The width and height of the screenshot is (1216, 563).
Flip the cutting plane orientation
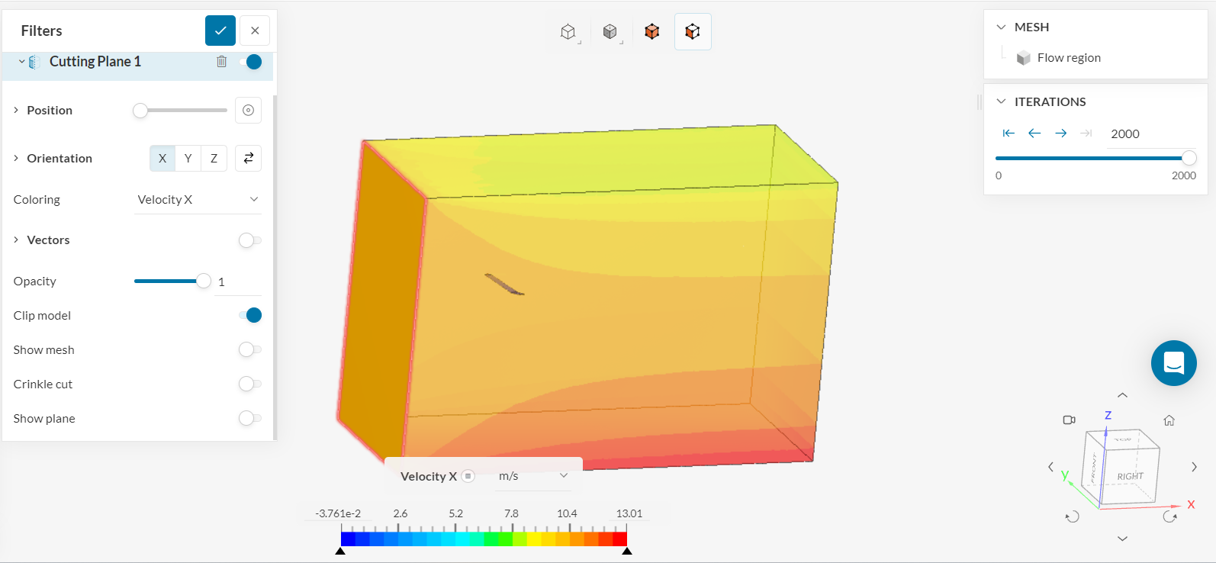click(x=248, y=159)
